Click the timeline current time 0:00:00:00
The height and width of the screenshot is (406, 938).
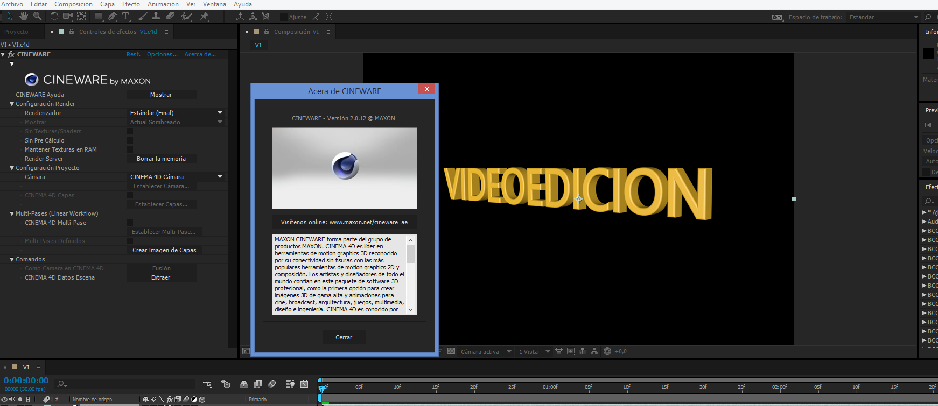pos(26,381)
